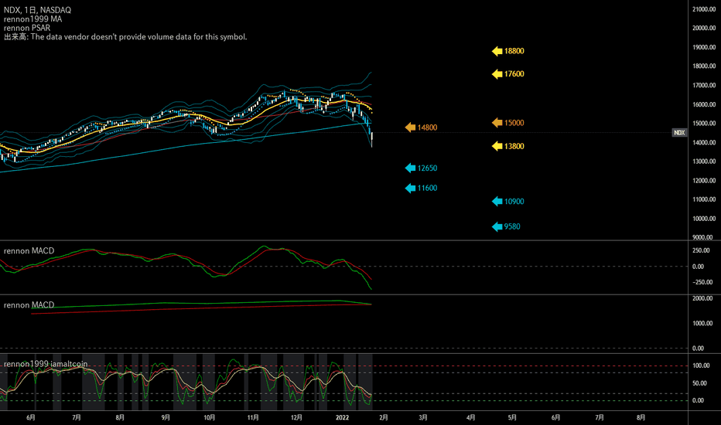Click the 9月 time axis label
Viewport: 721px width, 425px height.
(x=166, y=417)
